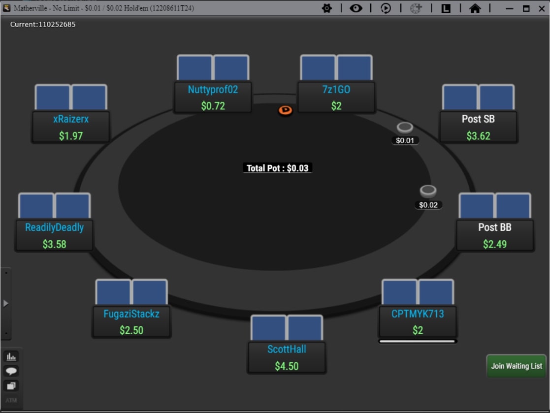Maximize the poker table window

pos(526,8)
